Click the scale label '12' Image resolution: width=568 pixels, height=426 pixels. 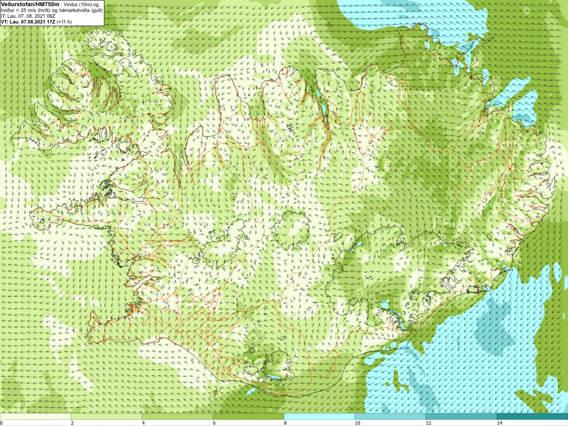(428, 423)
